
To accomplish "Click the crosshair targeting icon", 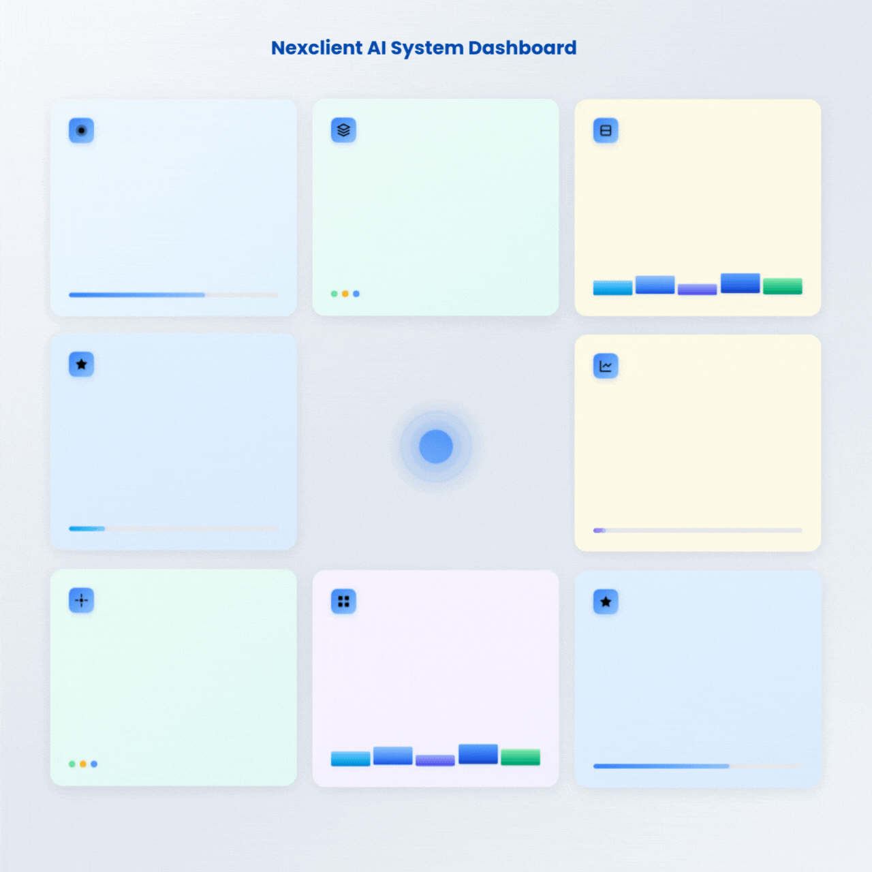I will pyautogui.click(x=80, y=600).
